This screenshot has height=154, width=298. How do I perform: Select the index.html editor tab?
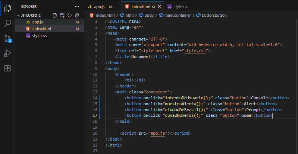[x=142, y=7]
